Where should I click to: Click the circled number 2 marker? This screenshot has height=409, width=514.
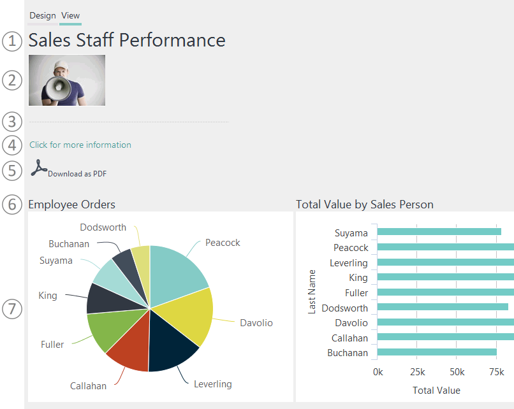[12, 80]
